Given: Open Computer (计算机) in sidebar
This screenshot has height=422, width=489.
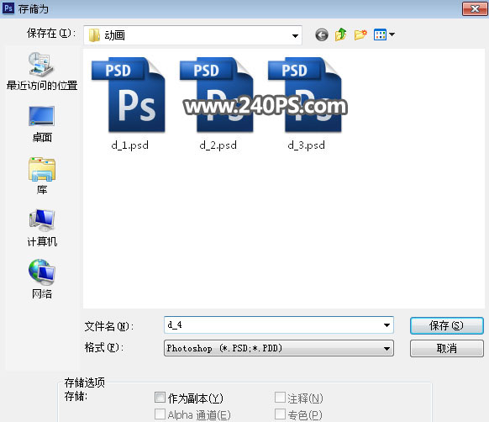Looking at the screenshot, I should click(x=42, y=228).
